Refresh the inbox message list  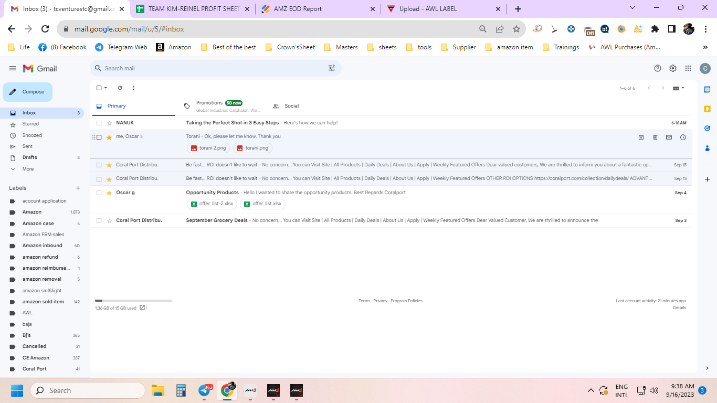click(120, 88)
